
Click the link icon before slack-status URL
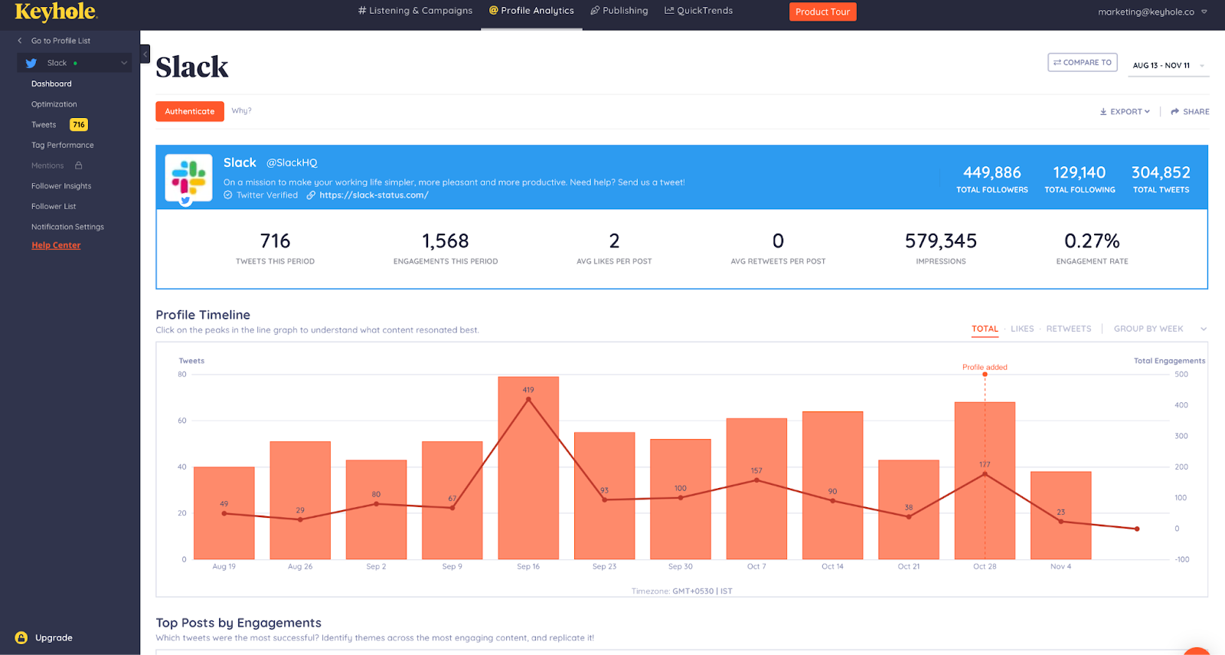[311, 195]
